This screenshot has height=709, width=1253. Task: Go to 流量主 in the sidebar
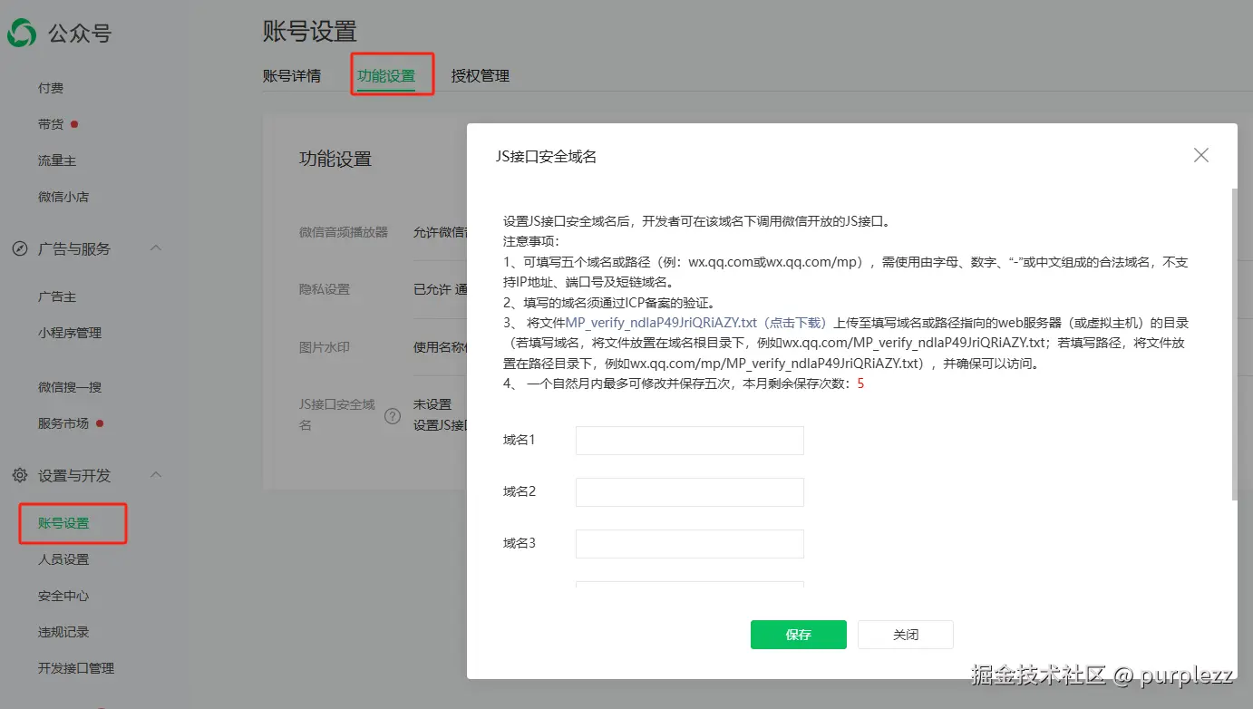point(57,160)
